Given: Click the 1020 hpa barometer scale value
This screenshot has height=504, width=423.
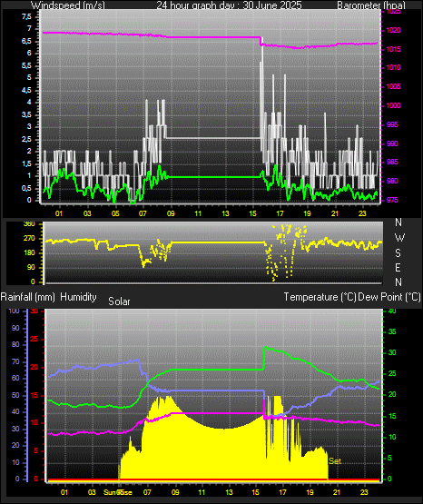Looking at the screenshot, I should point(394,31).
